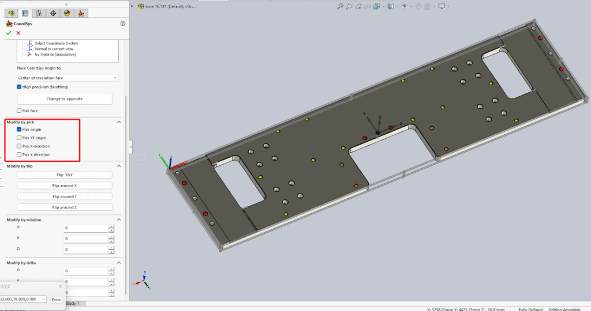Viewport: 591px width, 311px height.
Task: Switch to the PropertyManager panel icon
Action: pyautogui.click(x=25, y=13)
